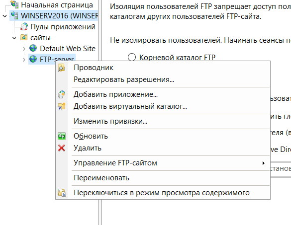The image size is (291, 225).
Task: Click the Explorer folder icon in context menu
Action: pos(61,68)
